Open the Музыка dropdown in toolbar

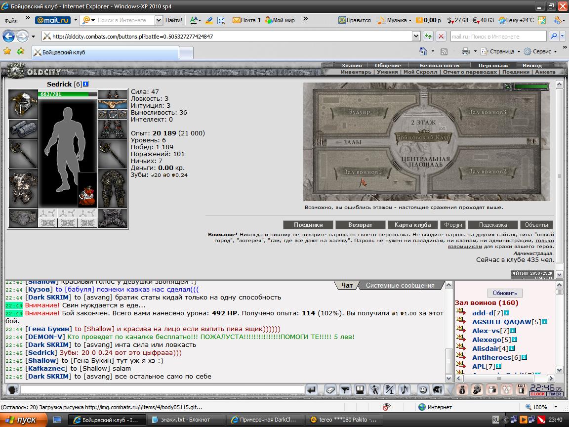coord(410,20)
